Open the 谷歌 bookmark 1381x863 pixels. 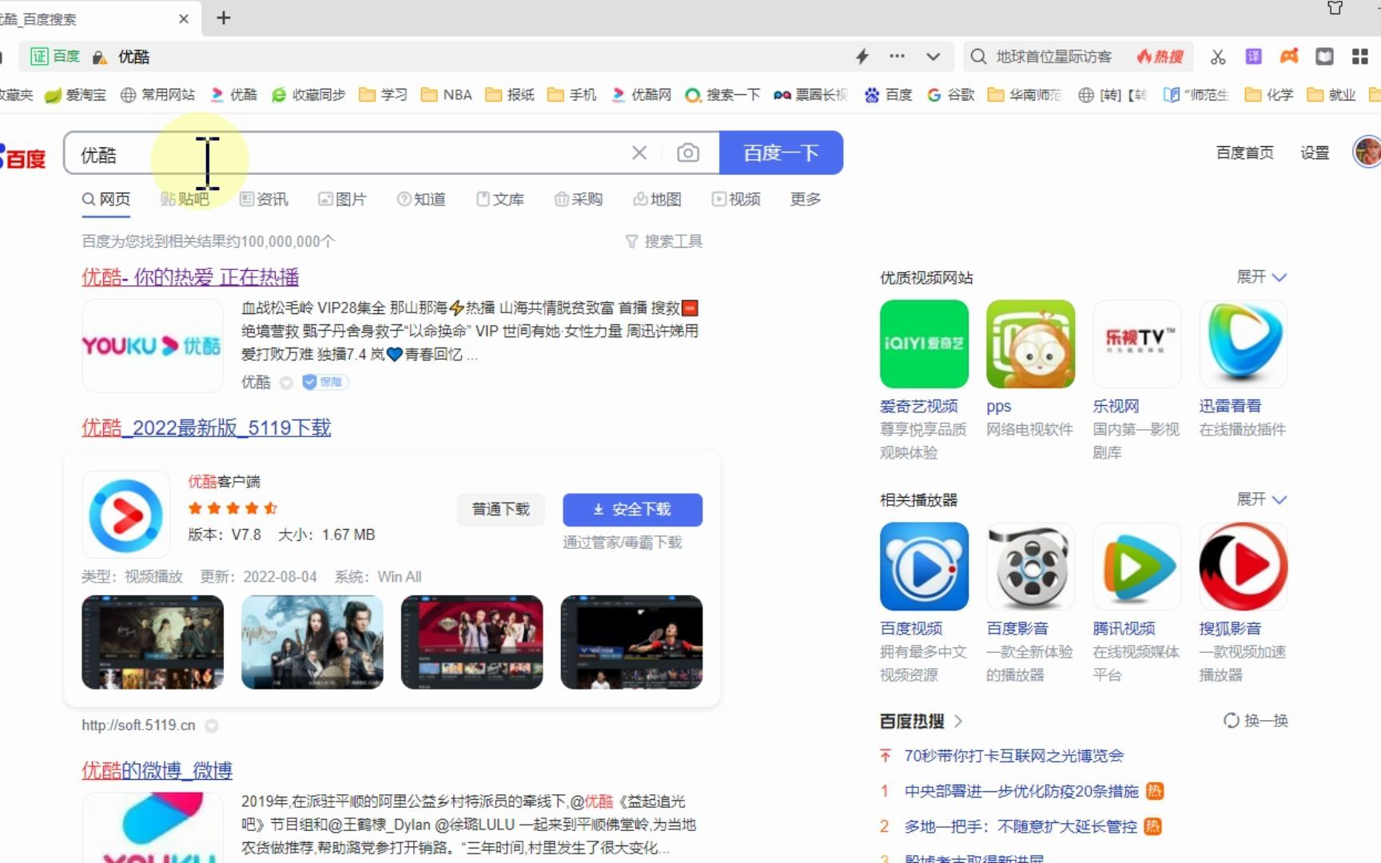pos(951,94)
